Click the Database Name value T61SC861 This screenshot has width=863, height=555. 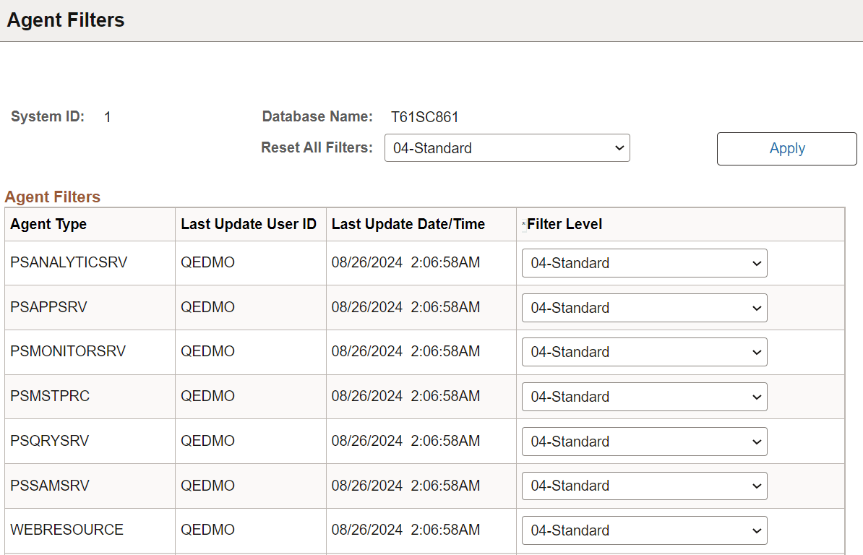[424, 116]
